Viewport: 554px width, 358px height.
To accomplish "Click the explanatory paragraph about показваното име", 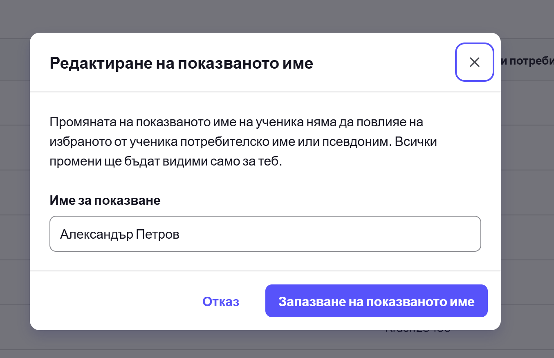I will tap(244, 142).
